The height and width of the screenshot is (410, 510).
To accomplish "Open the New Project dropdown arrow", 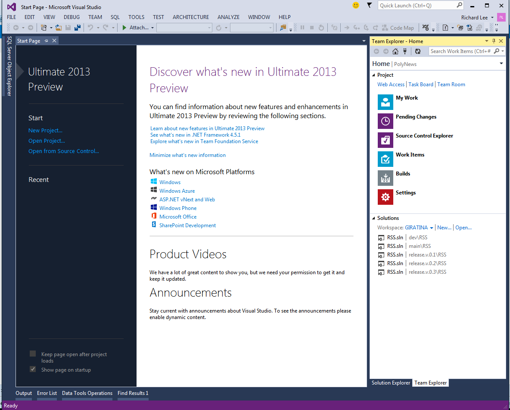I will (x=51, y=28).
